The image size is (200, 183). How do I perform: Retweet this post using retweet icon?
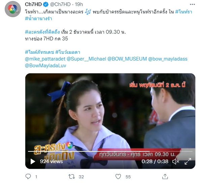(72, 177)
